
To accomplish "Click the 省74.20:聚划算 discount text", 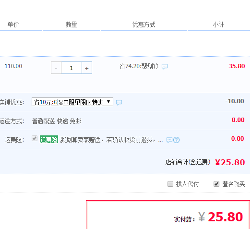I will coord(139,66).
